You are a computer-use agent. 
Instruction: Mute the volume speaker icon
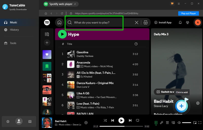[179, 123]
